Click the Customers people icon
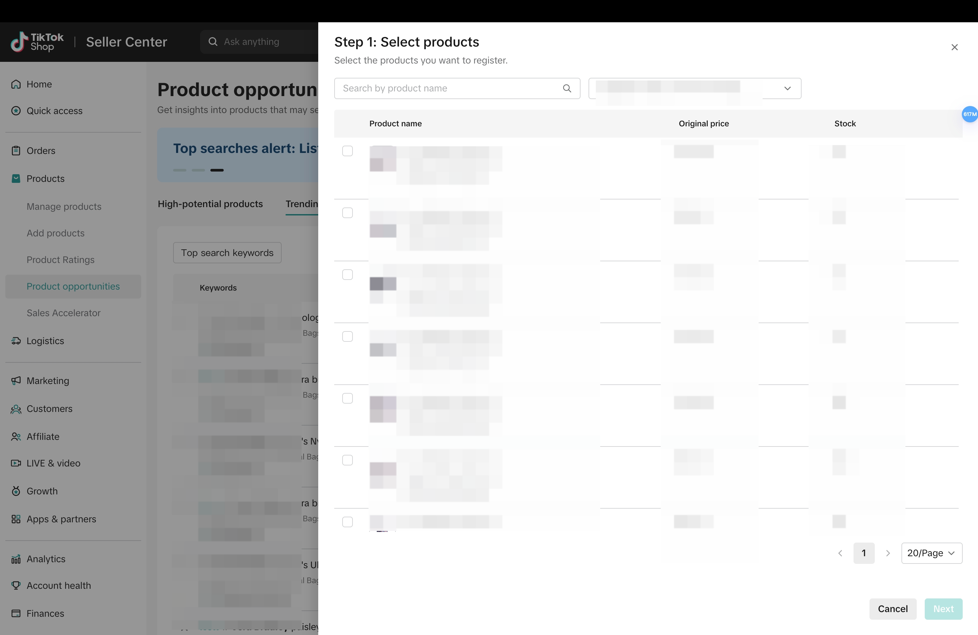The height and width of the screenshot is (635, 978). [x=16, y=409]
